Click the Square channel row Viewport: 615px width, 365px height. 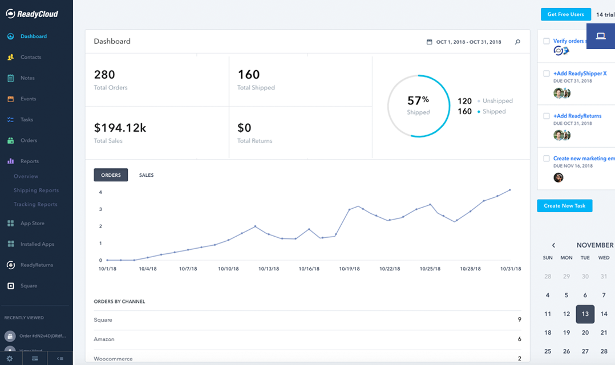(x=307, y=320)
